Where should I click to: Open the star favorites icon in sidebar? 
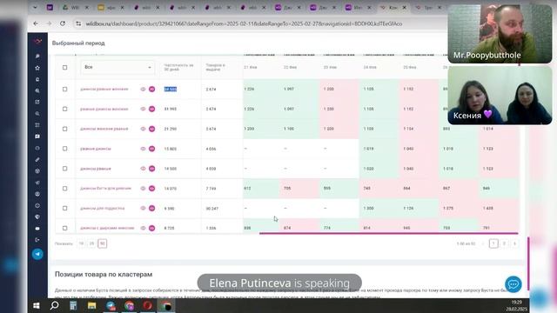pyautogui.click(x=37, y=68)
